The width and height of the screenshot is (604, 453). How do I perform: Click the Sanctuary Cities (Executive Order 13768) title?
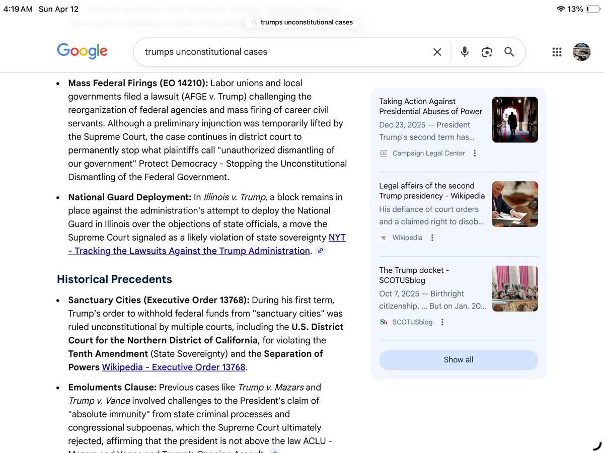point(159,300)
